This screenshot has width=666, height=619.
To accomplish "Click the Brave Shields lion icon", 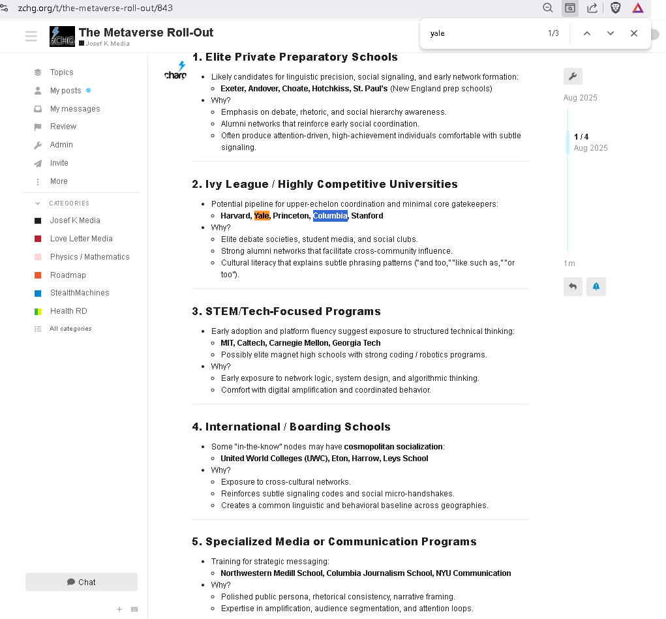I will pos(615,8).
